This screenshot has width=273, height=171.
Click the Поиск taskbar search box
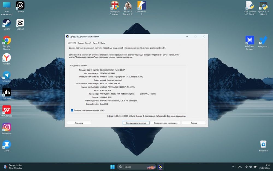tap(136, 167)
